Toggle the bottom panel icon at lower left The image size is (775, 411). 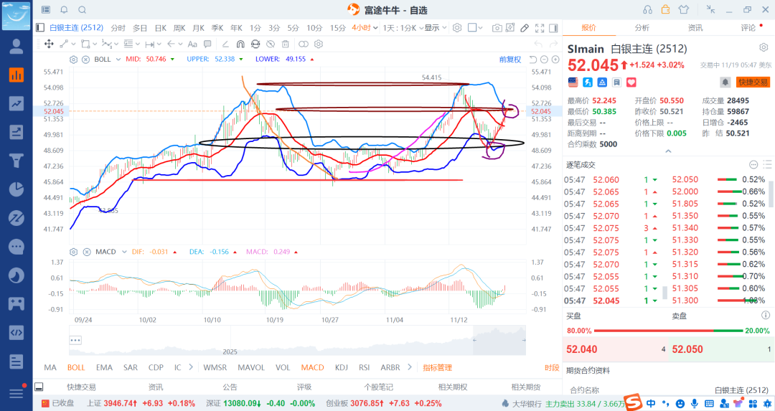39,387
